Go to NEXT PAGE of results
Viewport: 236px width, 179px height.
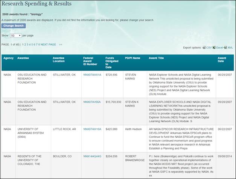(x=48, y=44)
